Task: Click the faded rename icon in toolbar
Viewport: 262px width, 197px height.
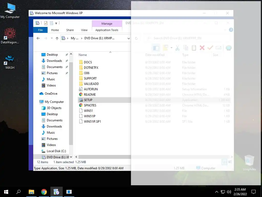Action: point(219,48)
